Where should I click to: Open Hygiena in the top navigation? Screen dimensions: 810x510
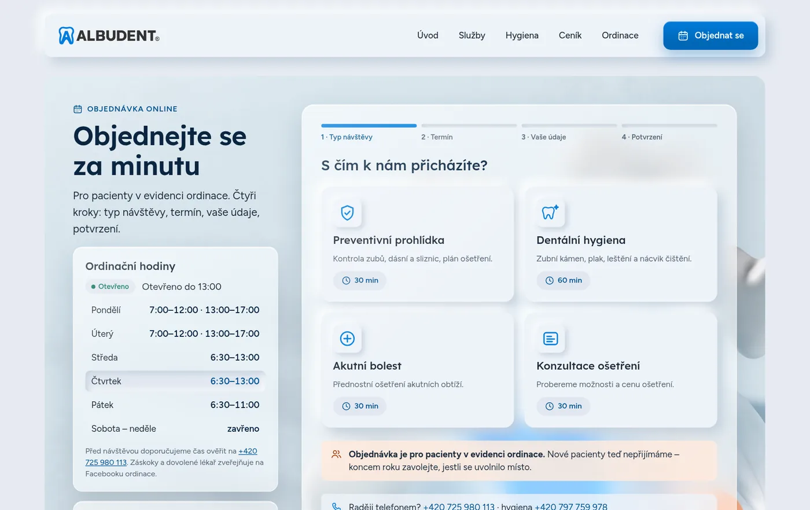[522, 35]
